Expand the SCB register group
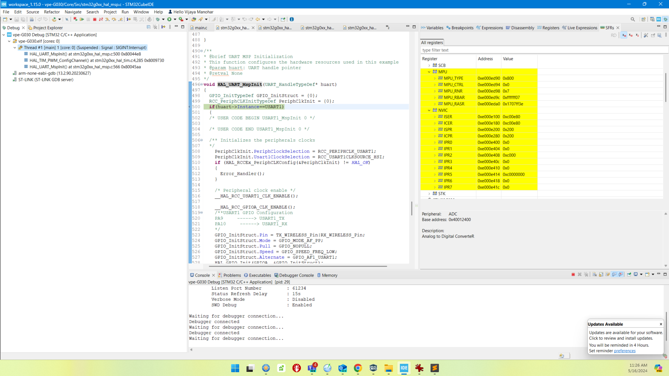The image size is (669, 376). pyautogui.click(x=429, y=66)
